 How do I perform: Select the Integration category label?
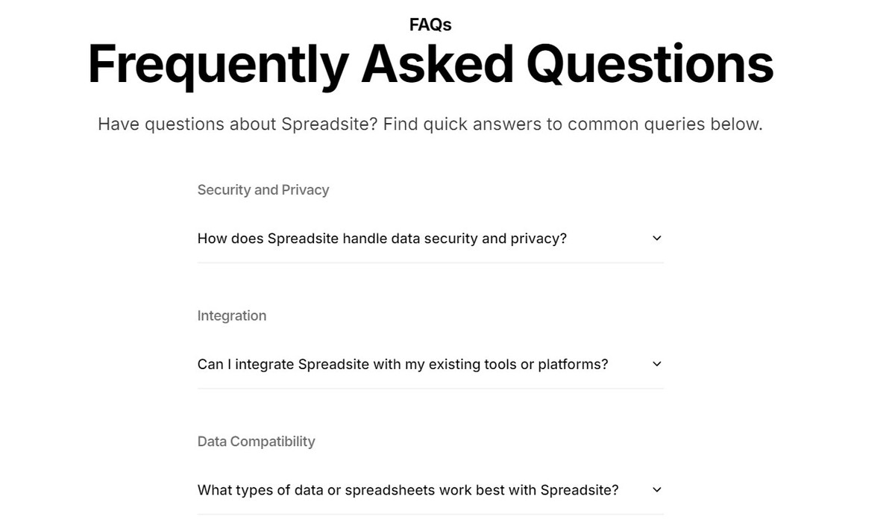pos(231,315)
